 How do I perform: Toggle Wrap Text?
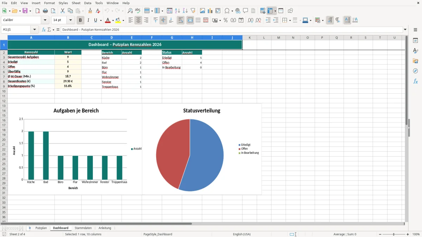[180, 20]
